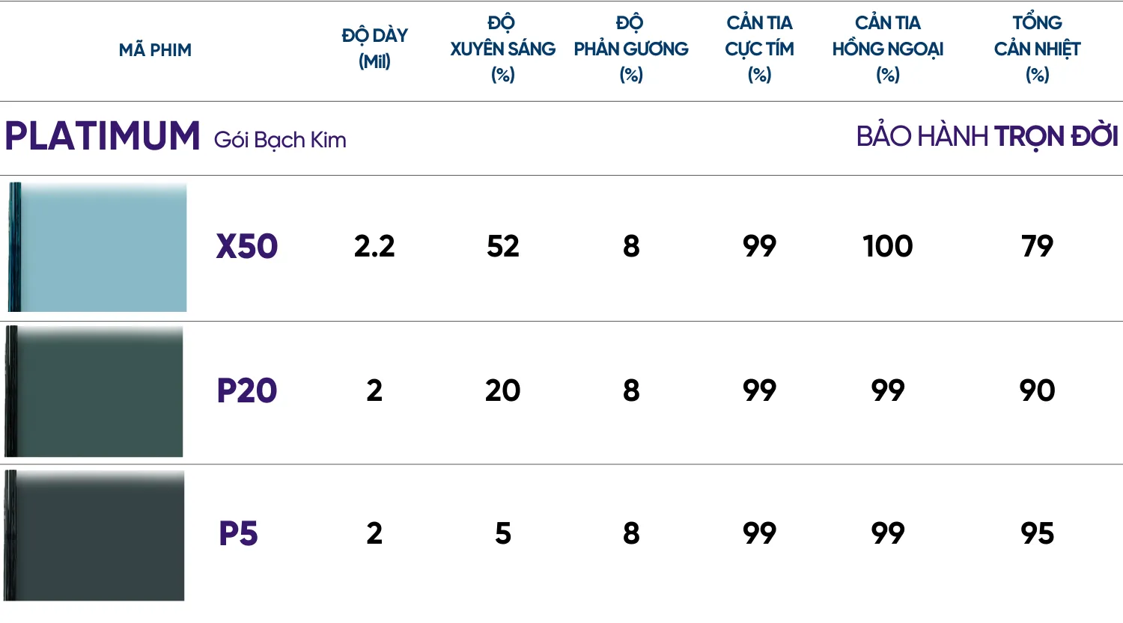
Task: Click P20's total heat rejection value 90
Action: click(1037, 390)
